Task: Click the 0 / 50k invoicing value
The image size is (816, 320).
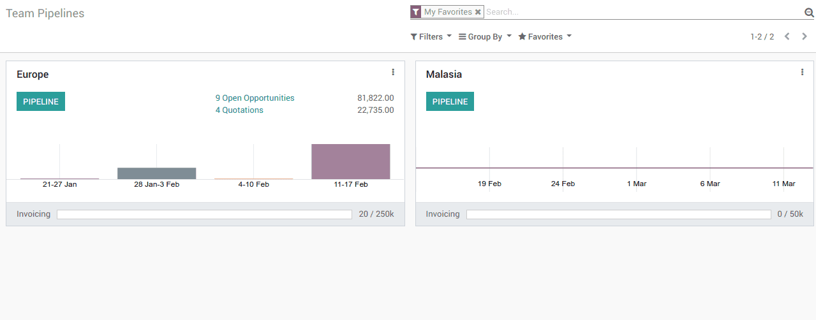Action: tap(790, 214)
